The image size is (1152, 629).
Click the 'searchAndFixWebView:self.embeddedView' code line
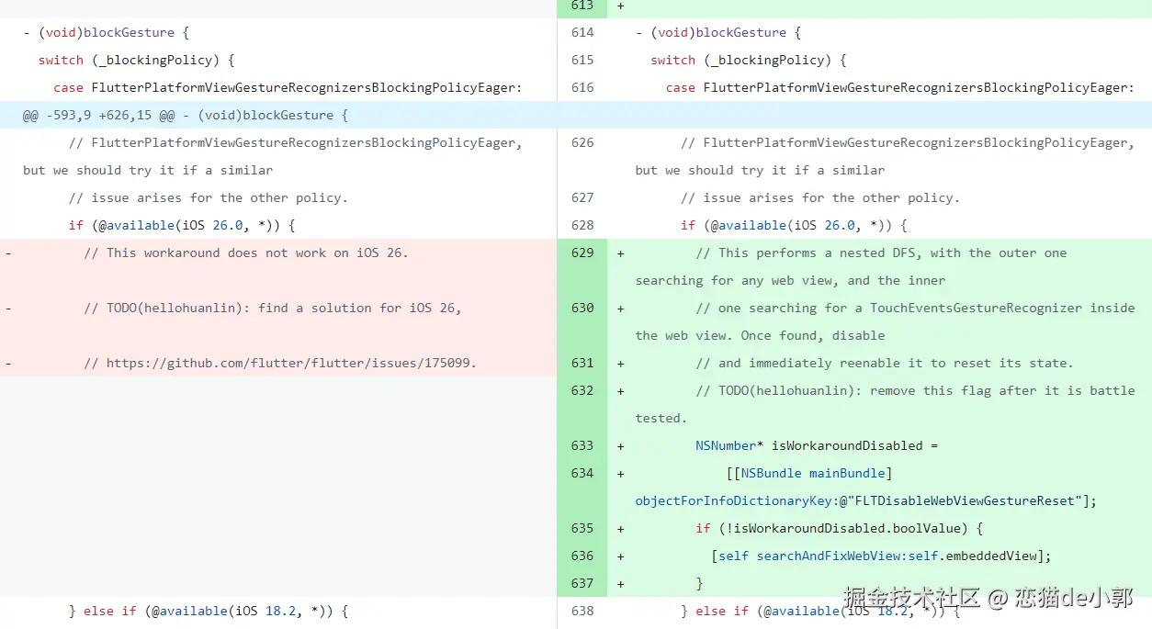881,556
